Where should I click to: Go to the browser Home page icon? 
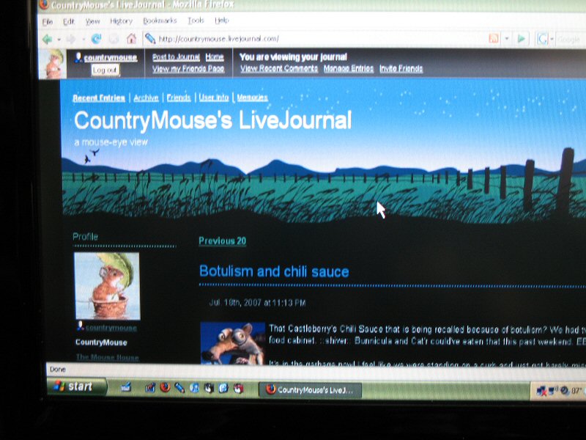(131, 39)
